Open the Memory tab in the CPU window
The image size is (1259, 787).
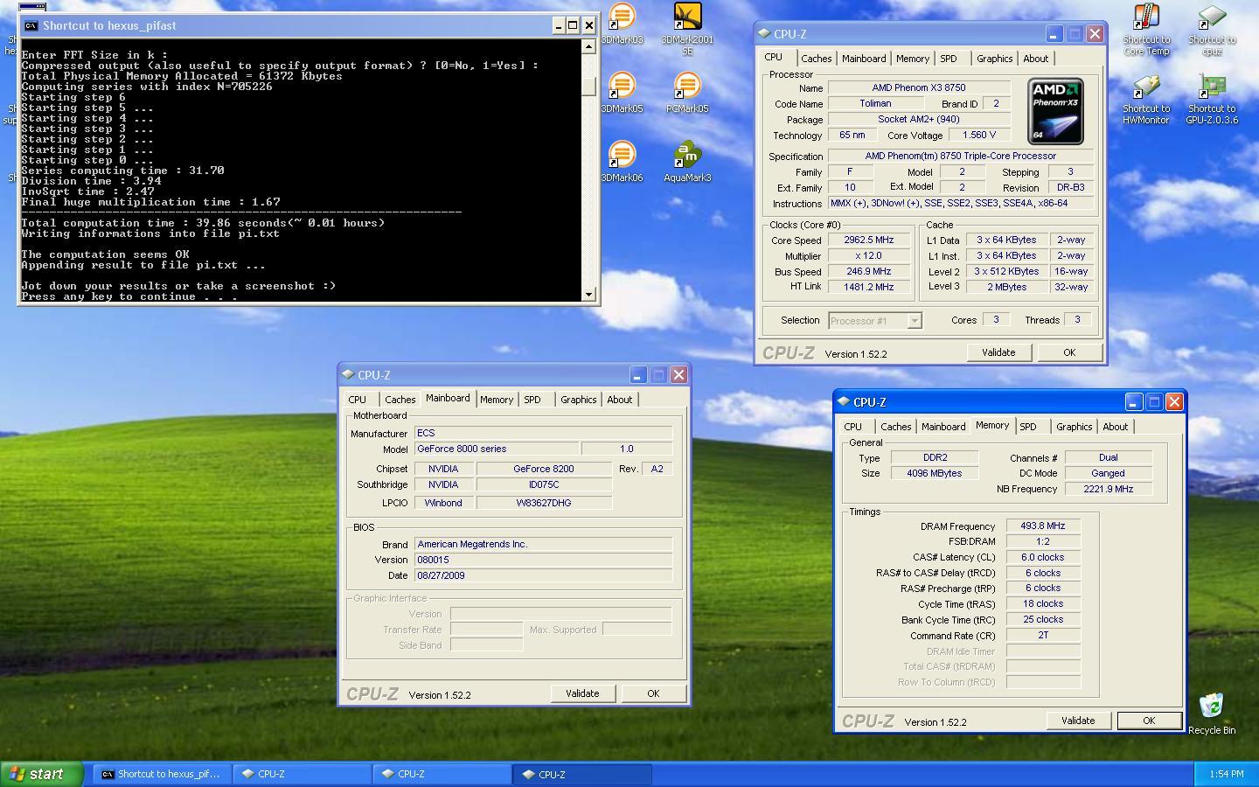(912, 59)
